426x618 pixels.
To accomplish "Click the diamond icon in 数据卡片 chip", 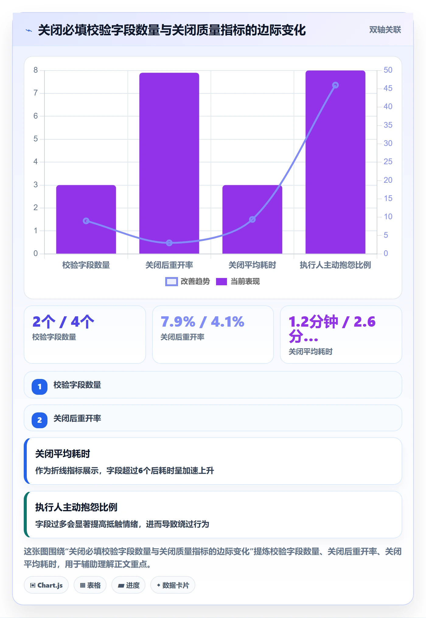I will (159, 585).
